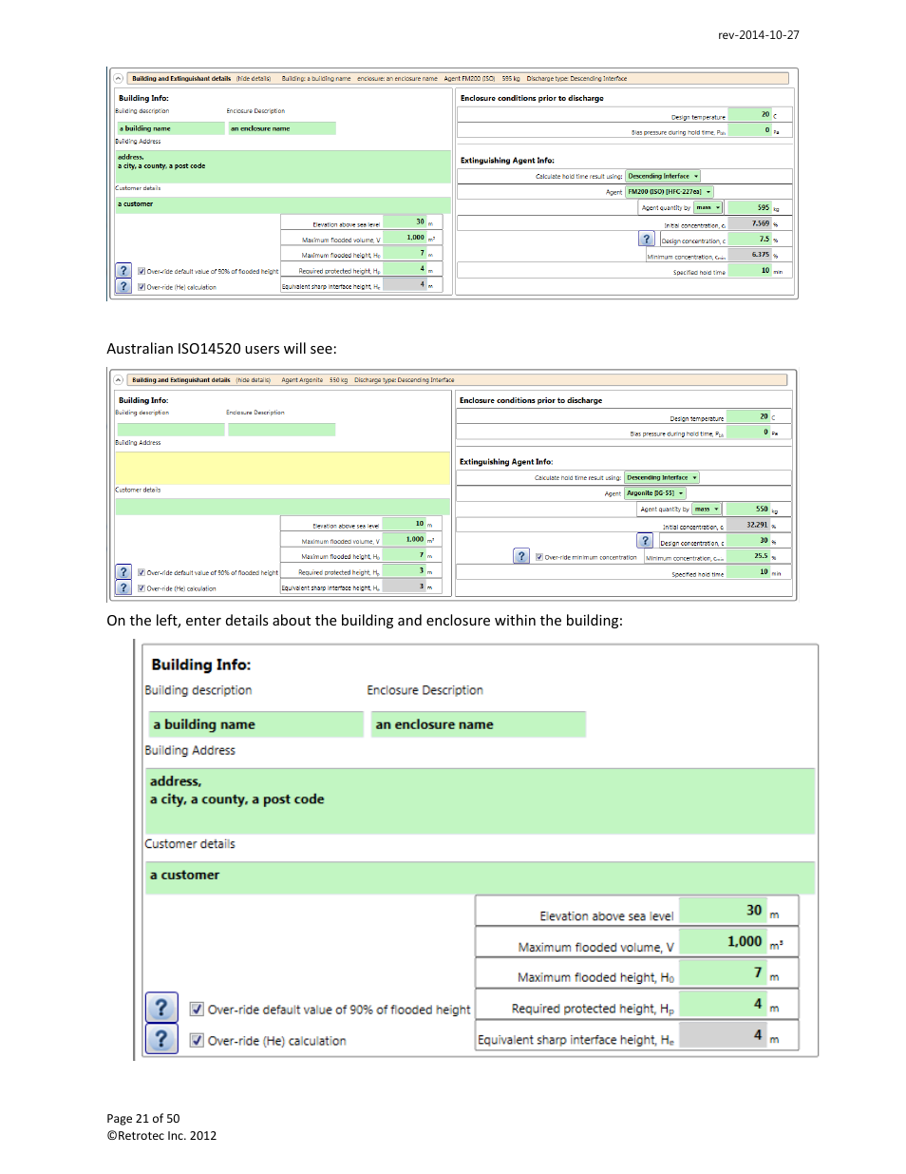
Task: Open help for Design concentration in Argonite screenshot
Action: (x=646, y=541)
